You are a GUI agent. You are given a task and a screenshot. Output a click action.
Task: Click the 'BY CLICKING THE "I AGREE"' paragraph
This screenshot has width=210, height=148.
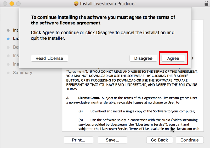[132, 80]
